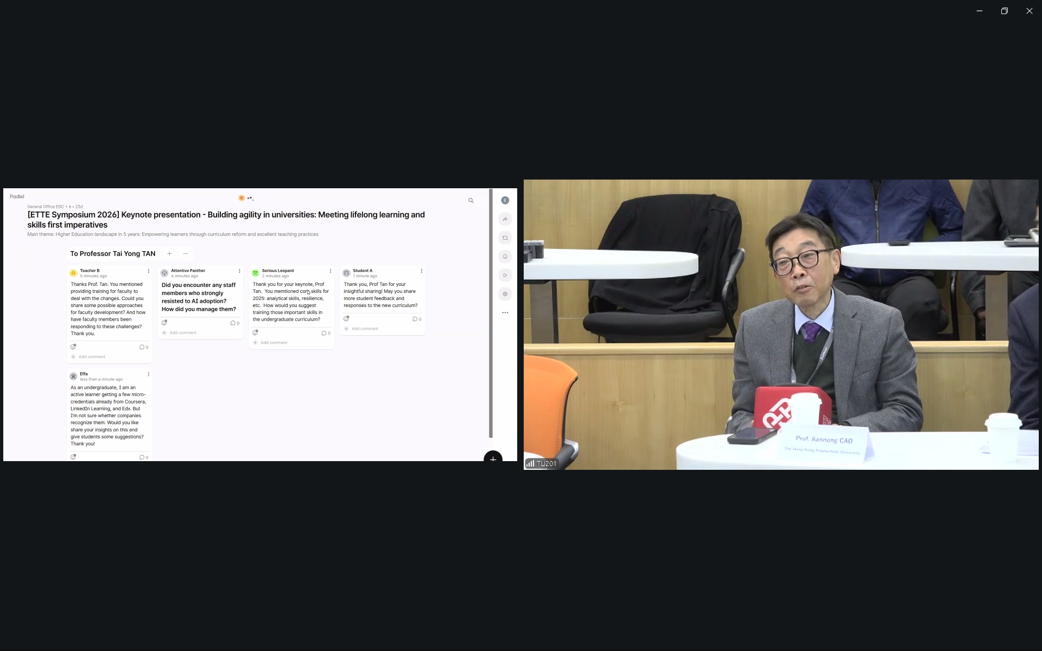Click Add comment under Serious Leopard's post
Screen dimensions: 1042x651
(x=274, y=343)
